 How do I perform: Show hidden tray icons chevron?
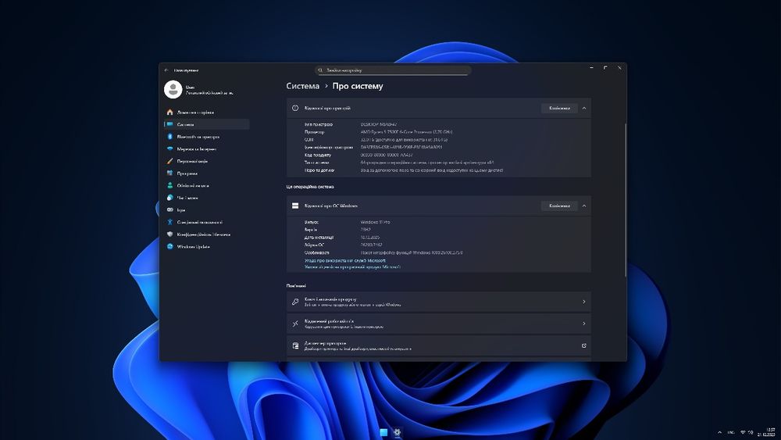(719, 432)
